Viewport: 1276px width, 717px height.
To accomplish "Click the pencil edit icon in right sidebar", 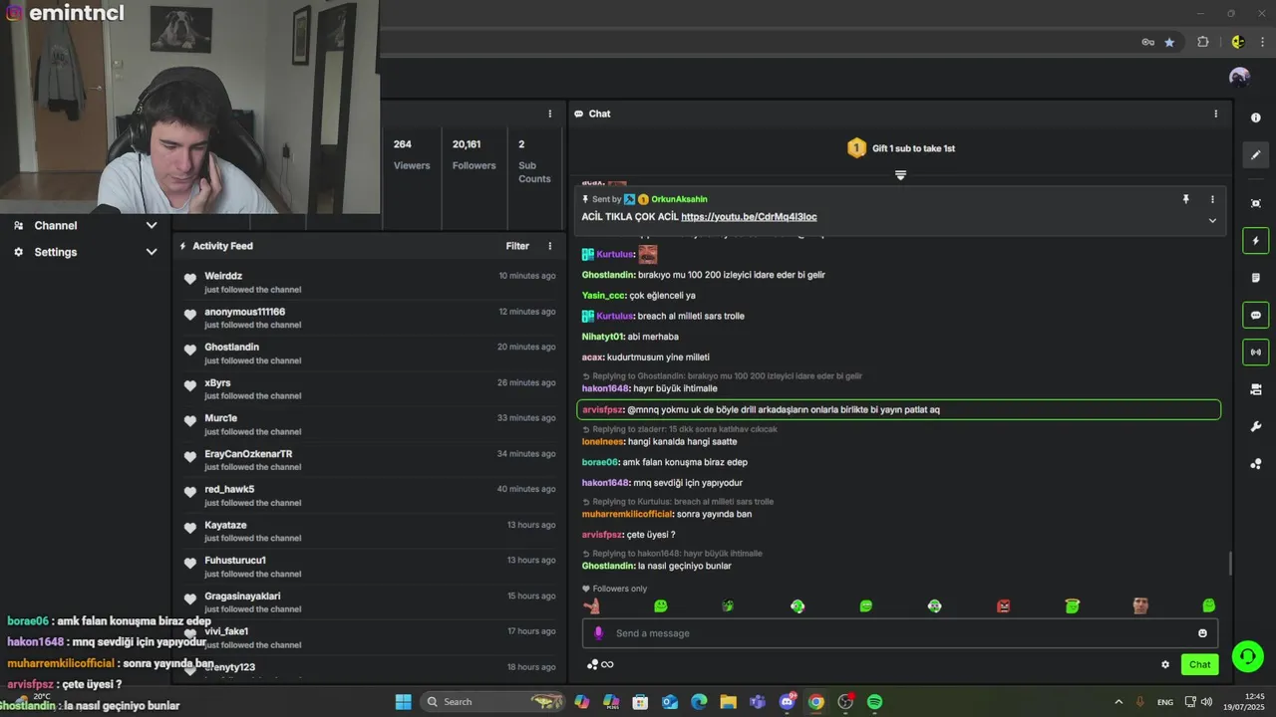I will [x=1255, y=154].
